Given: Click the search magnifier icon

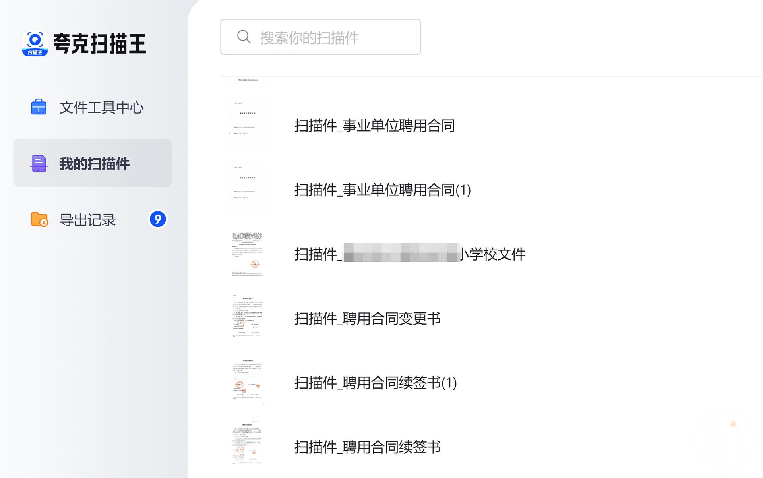Looking at the screenshot, I should (x=244, y=37).
